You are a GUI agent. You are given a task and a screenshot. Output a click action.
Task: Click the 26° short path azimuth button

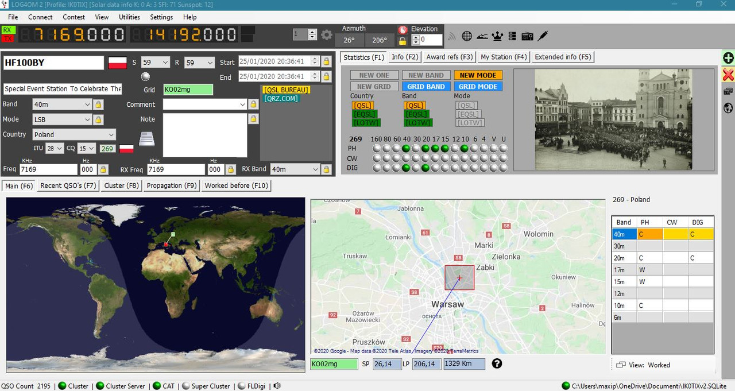pos(349,40)
